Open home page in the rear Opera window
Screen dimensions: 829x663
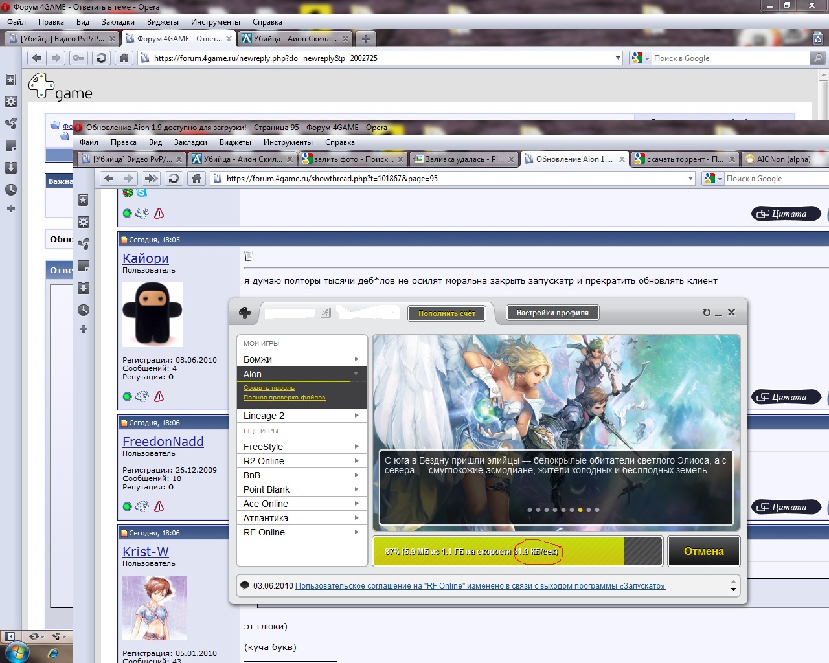pos(124,58)
